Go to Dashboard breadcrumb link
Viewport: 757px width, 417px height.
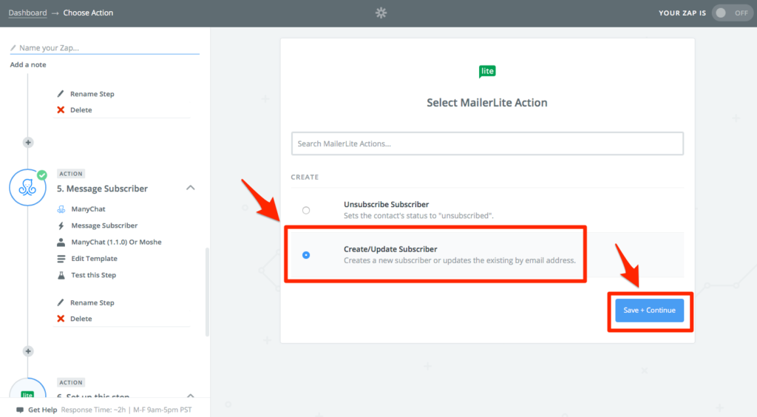pyautogui.click(x=27, y=13)
